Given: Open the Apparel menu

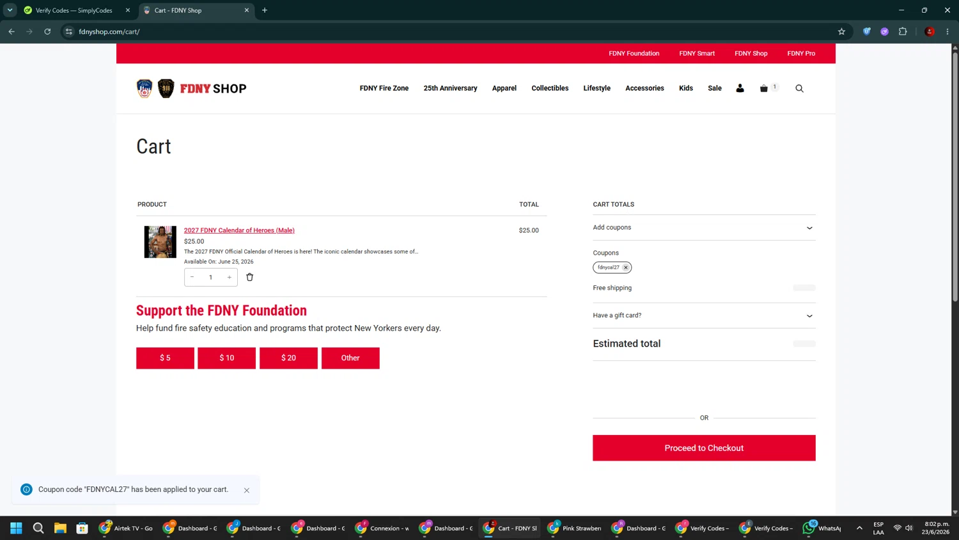Looking at the screenshot, I should coord(504,88).
